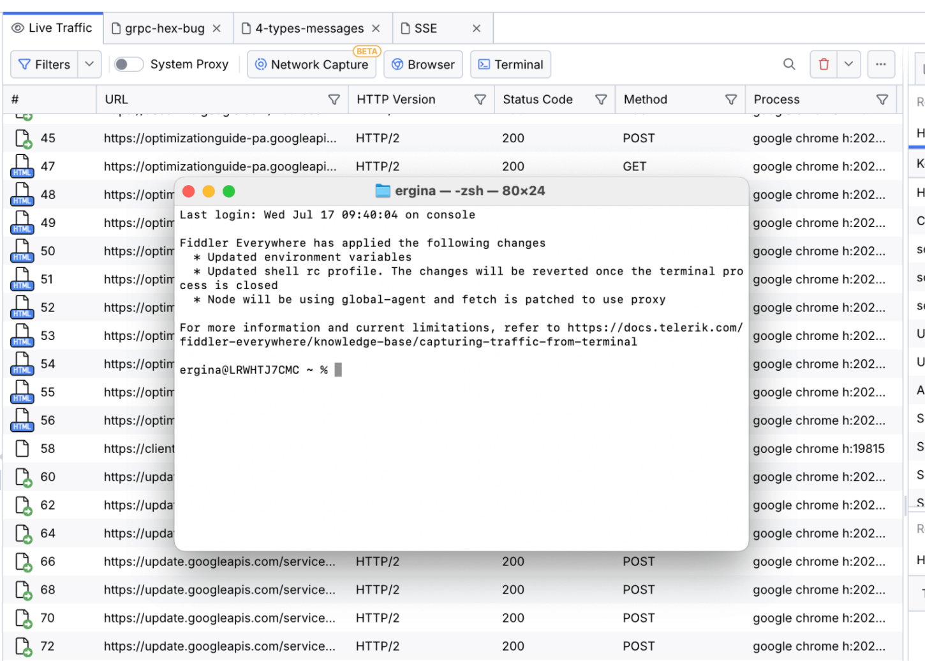Open the Filters button

[x=45, y=64]
